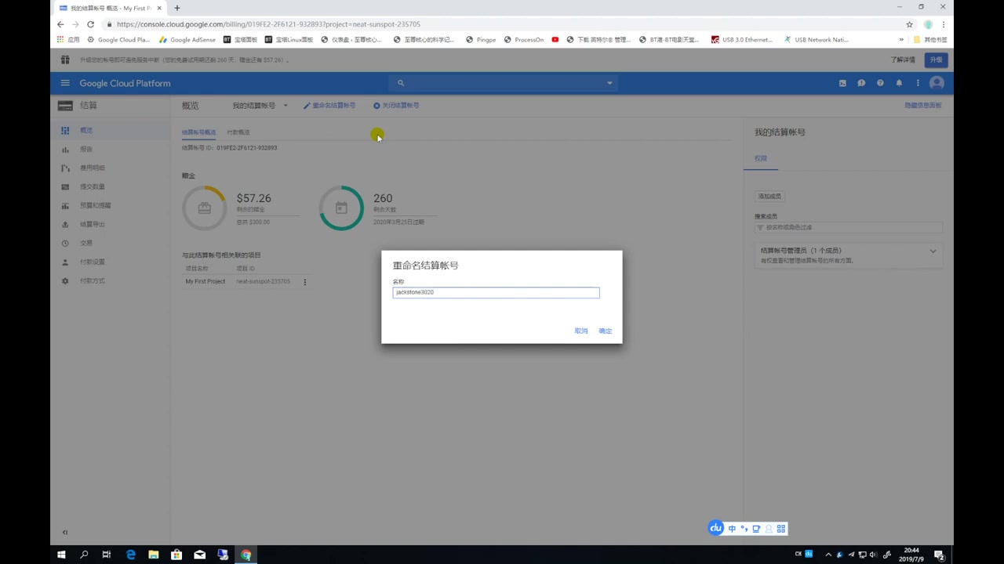Switch to 结算帐号概览 tab
1004x564 pixels.
(x=198, y=132)
